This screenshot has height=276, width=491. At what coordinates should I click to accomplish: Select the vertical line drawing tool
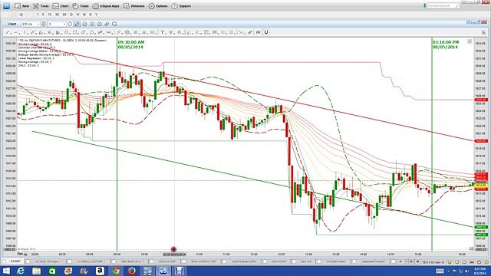click(x=25, y=32)
